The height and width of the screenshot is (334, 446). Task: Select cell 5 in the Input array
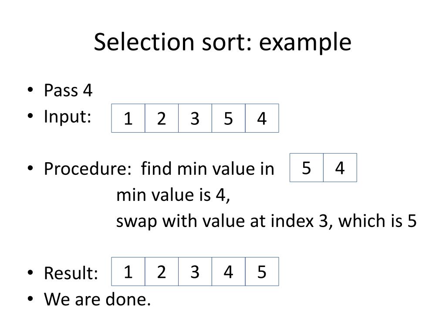point(229,118)
